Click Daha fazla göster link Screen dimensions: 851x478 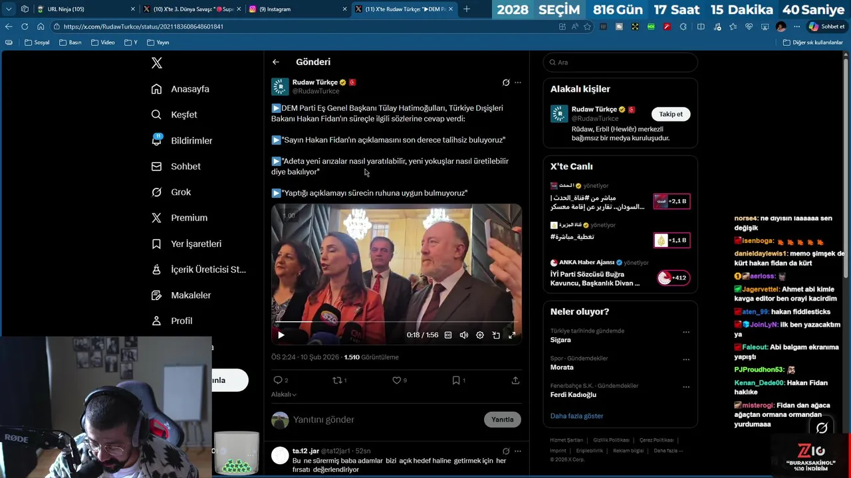[576, 416]
